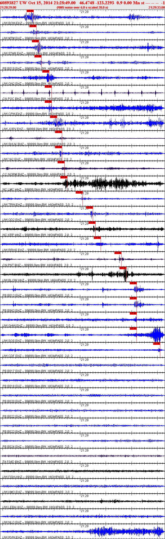Viewport: 165px width, 539px height.
Task: Select the red pick flag on NC.KRP trace
Action: click(x=92, y=223)
